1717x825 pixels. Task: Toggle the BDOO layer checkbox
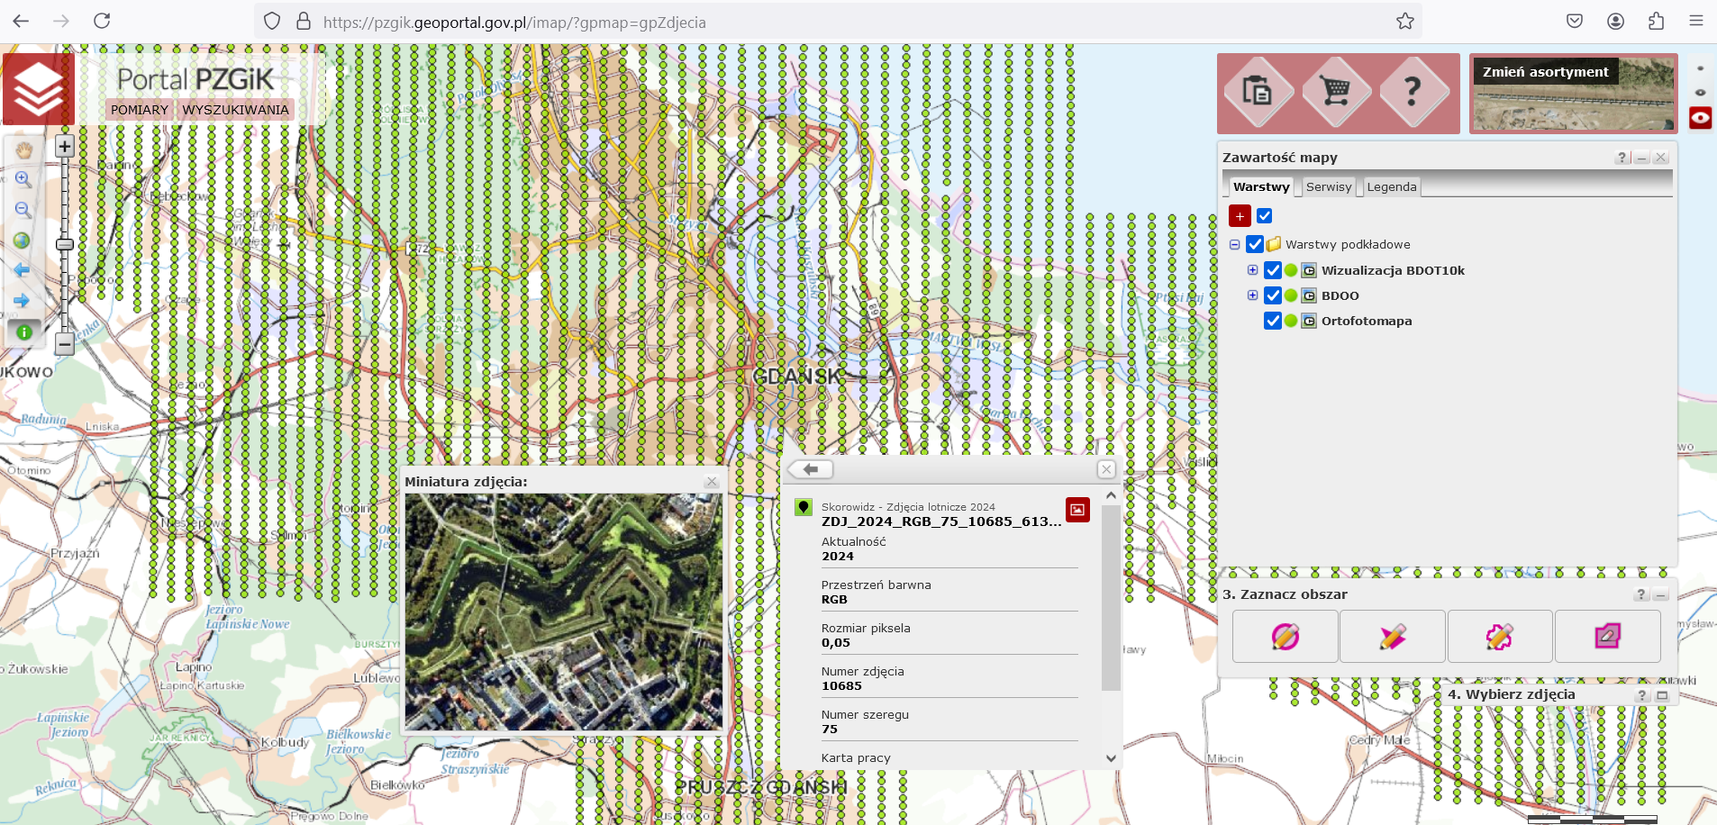coord(1272,295)
